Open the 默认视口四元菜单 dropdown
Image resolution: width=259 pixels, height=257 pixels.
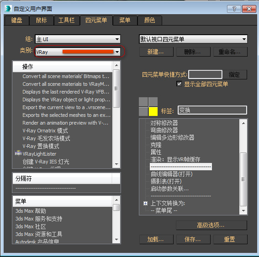coord(193,39)
